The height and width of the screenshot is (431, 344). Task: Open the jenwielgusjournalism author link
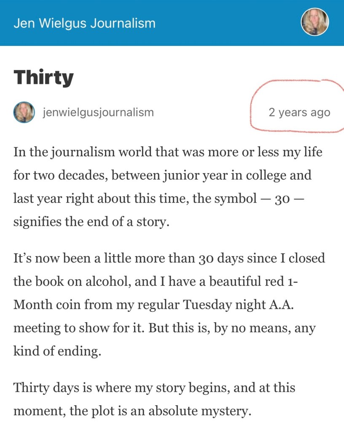(98, 112)
